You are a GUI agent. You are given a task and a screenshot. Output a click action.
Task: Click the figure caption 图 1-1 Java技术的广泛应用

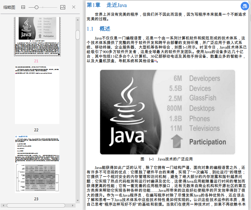(167, 159)
